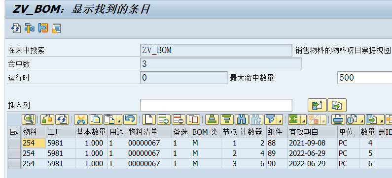Click the document list icon in top toolbar
Image resolution: width=392 pixels, height=178 pixels.
[x=57, y=28]
